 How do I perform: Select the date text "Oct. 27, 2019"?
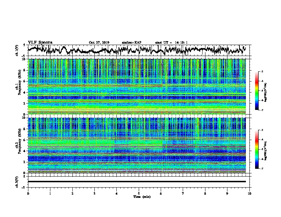point(99,43)
